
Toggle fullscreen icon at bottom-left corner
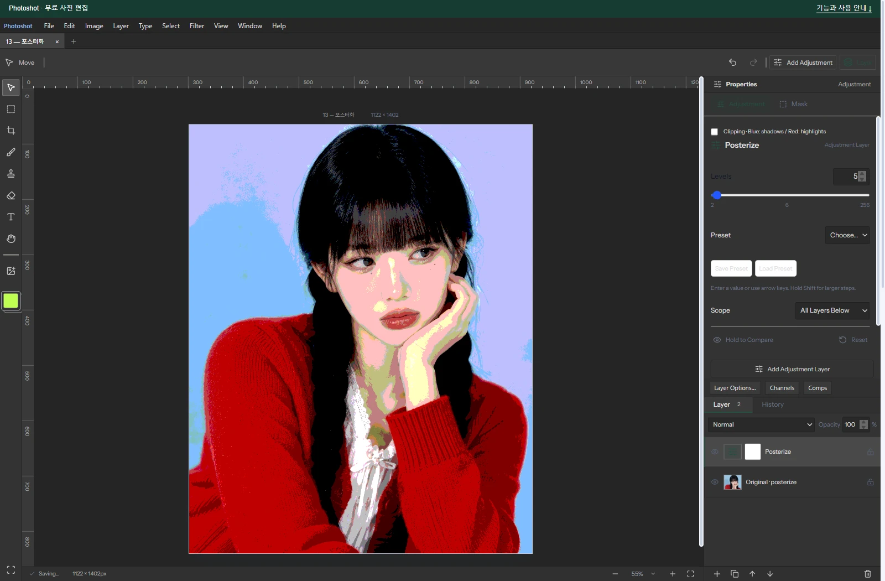(x=11, y=570)
